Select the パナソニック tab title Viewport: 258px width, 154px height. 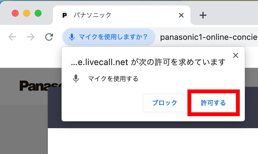[x=92, y=15]
